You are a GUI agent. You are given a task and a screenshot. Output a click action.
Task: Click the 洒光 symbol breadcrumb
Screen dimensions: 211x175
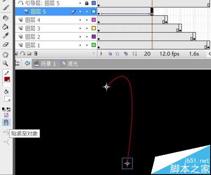69,64
